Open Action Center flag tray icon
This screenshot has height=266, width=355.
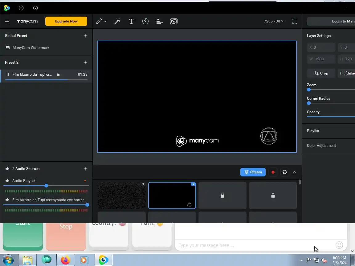click(x=309, y=260)
